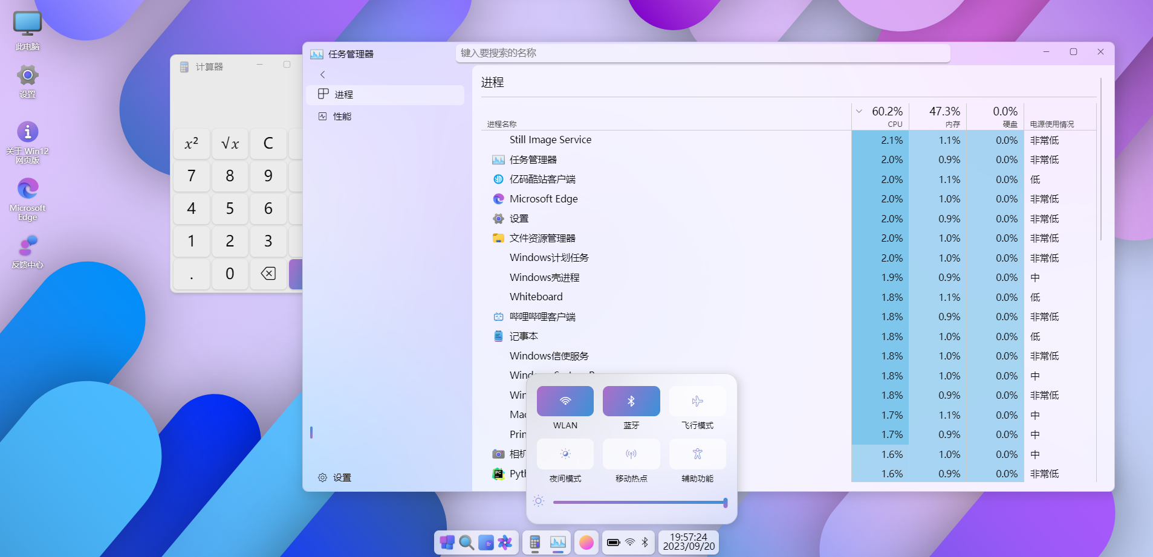Toggle WLAN in quick settings
Screen dimensions: 1153x557
point(565,401)
